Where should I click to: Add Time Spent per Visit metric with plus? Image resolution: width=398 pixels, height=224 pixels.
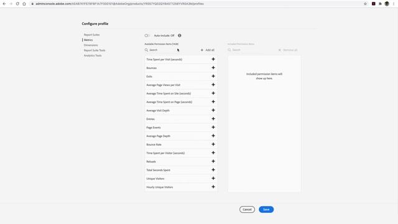213,59
